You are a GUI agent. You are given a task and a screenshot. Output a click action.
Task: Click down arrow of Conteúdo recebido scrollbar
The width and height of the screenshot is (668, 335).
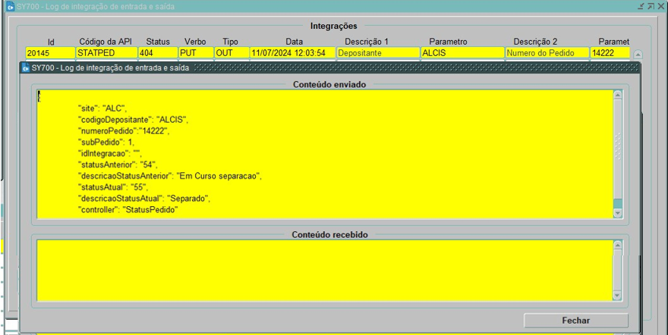(x=617, y=296)
